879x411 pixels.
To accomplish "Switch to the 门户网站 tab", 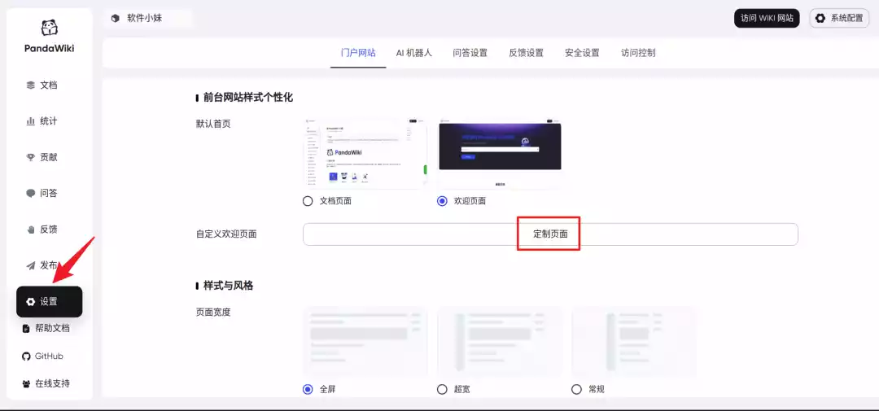I will (358, 53).
